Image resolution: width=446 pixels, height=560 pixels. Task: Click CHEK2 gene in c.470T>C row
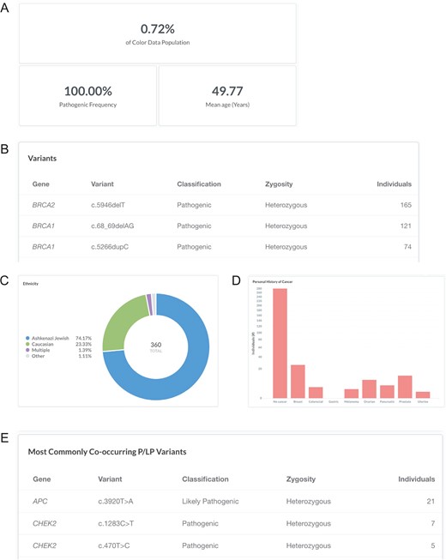45,545
